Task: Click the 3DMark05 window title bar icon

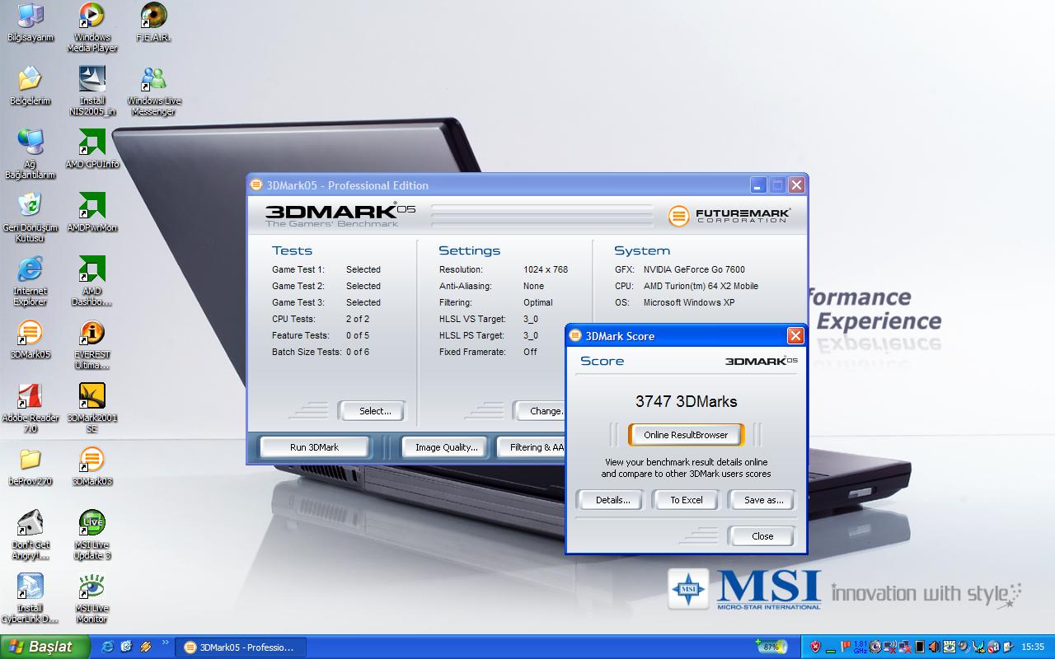Action: 256,185
